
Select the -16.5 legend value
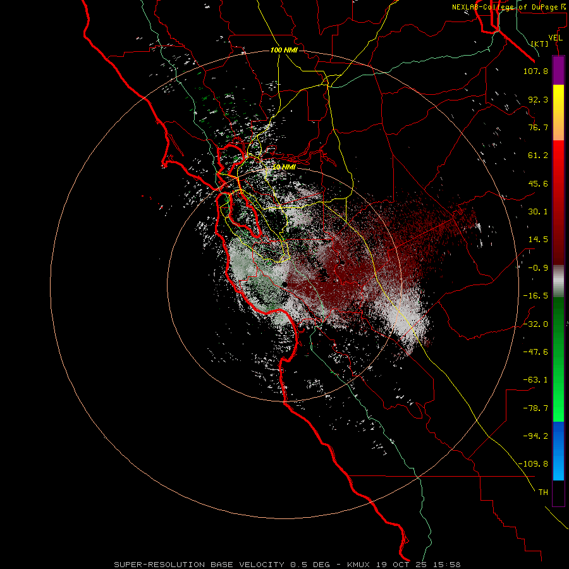coord(535,296)
